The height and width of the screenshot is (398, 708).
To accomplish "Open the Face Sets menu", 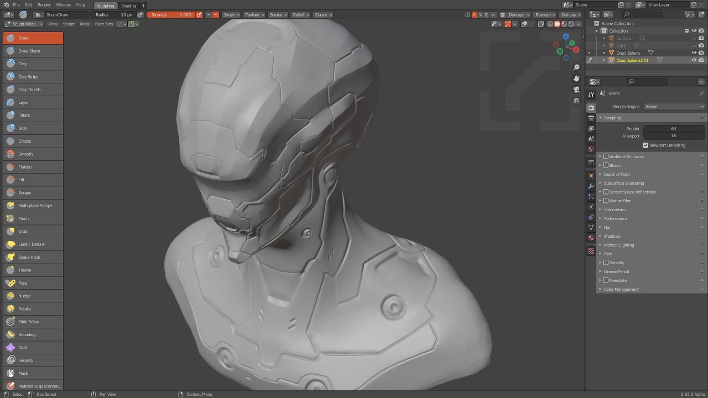I will [104, 24].
